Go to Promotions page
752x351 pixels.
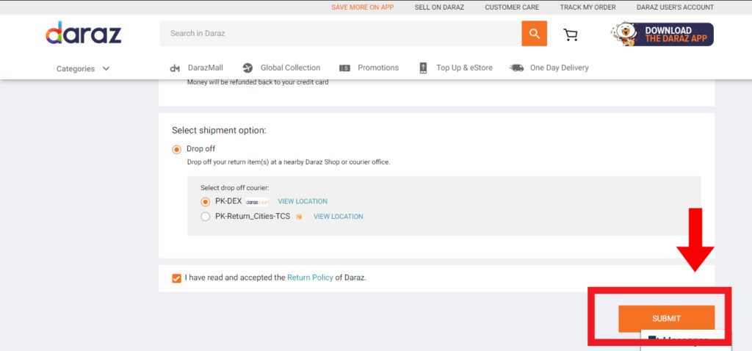tap(378, 68)
